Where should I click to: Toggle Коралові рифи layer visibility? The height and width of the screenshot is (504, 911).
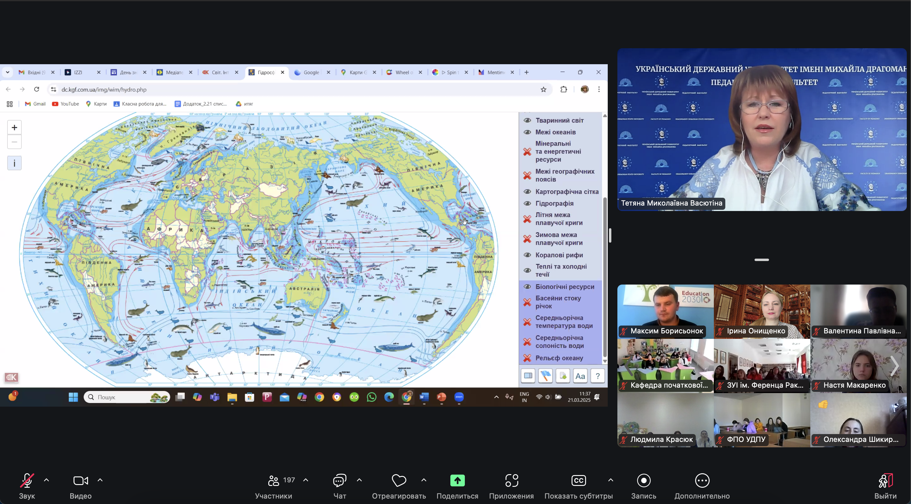pyautogui.click(x=527, y=255)
